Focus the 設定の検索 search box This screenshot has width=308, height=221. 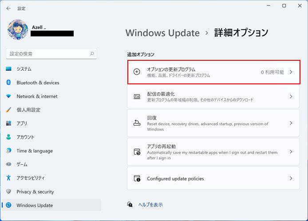click(51, 54)
